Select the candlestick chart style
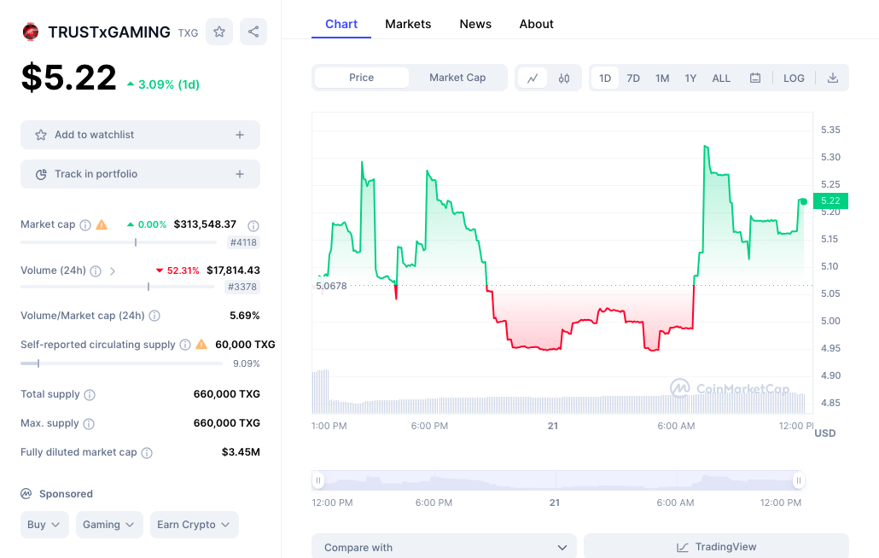Screen dimensions: 879x558 point(564,78)
